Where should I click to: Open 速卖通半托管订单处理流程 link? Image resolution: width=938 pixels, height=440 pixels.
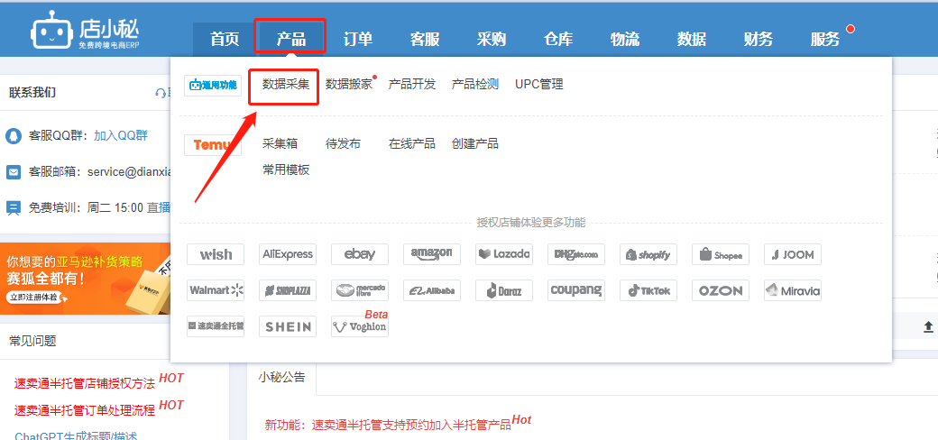pyautogui.click(x=85, y=411)
